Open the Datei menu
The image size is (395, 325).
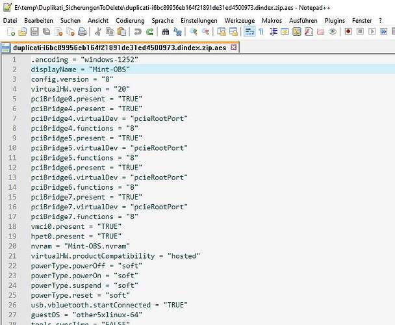pos(10,21)
